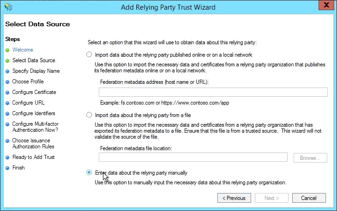Click the blue Specify Display Name bullet
The width and height of the screenshot is (337, 211).
(x=7, y=71)
